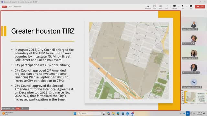Toggle the Camera on or off
The image size is (207, 116).
click(x=174, y=7)
